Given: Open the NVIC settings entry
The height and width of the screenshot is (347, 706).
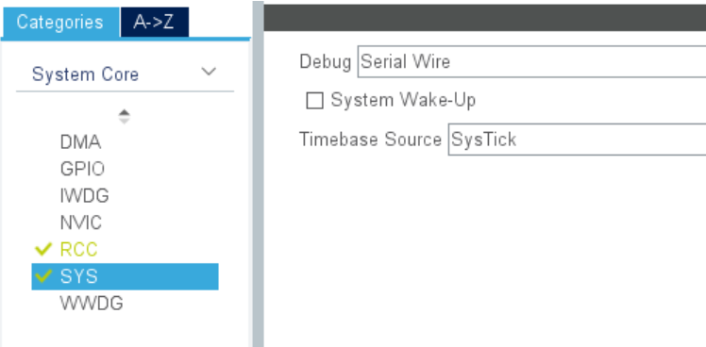Looking at the screenshot, I should [81, 223].
